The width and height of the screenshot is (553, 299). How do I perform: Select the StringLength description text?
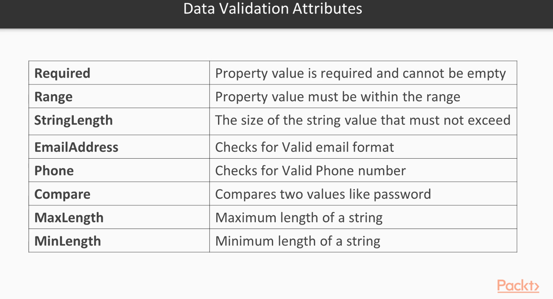pos(363,120)
